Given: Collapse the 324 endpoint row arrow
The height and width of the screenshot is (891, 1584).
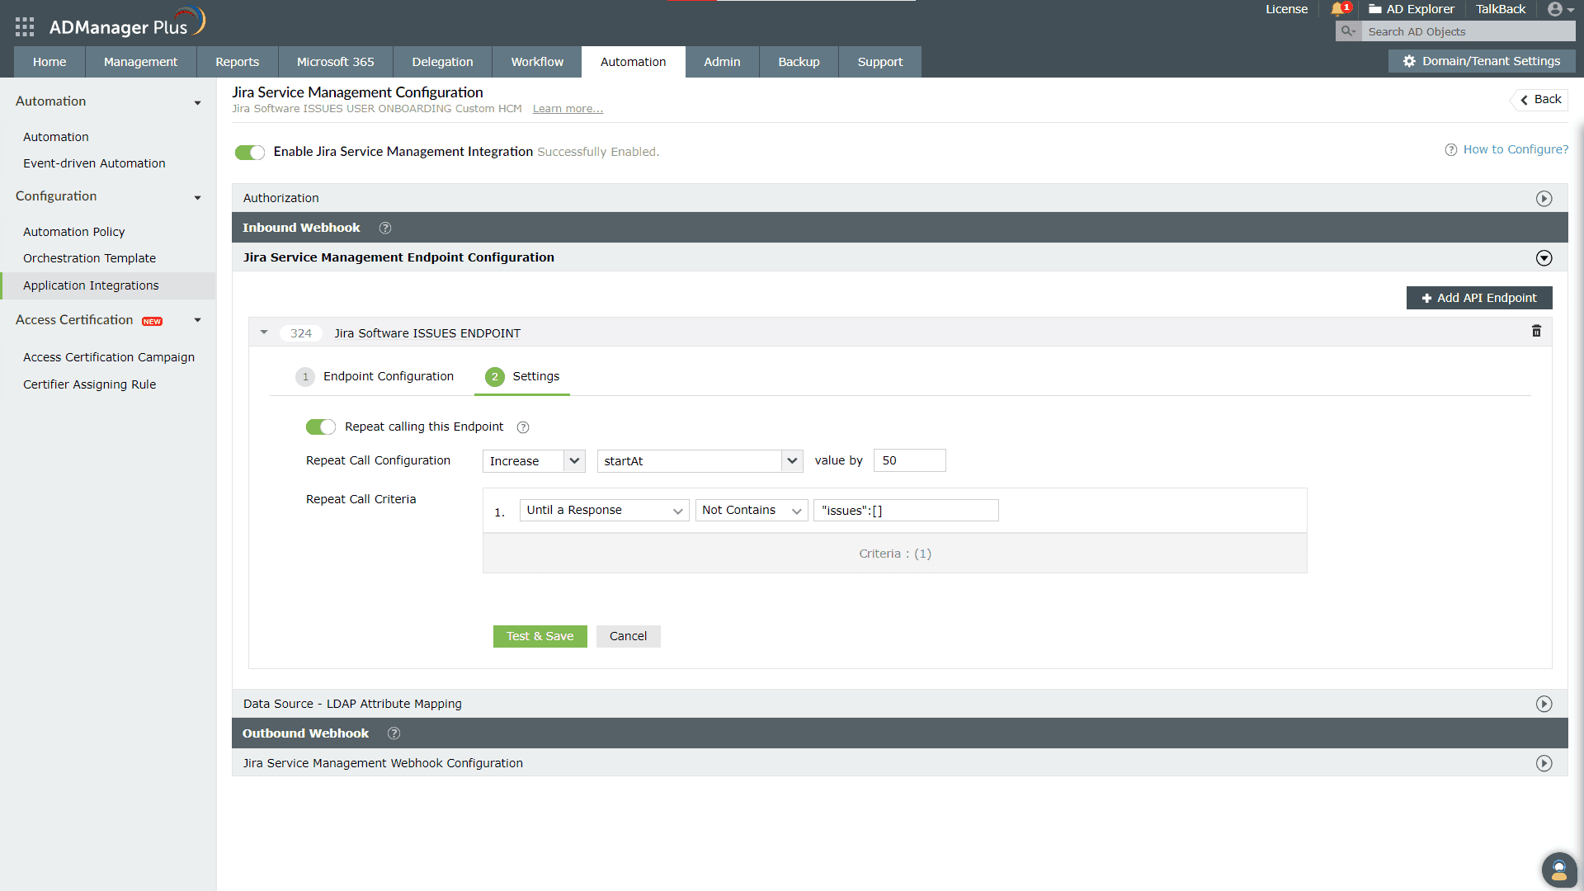Looking at the screenshot, I should pos(264,332).
